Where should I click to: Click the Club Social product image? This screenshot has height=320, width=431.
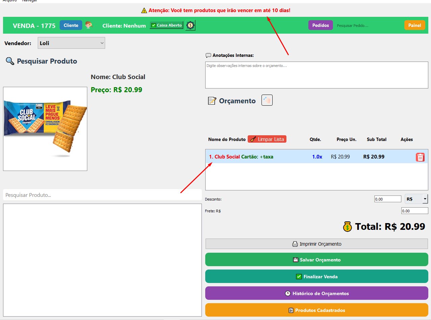45,129
